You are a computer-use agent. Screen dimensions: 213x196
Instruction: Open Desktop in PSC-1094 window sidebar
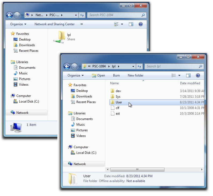(22, 39)
